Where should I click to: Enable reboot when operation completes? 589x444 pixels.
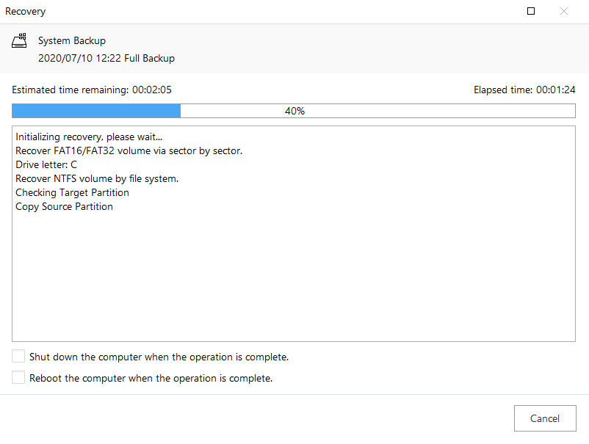pyautogui.click(x=18, y=378)
